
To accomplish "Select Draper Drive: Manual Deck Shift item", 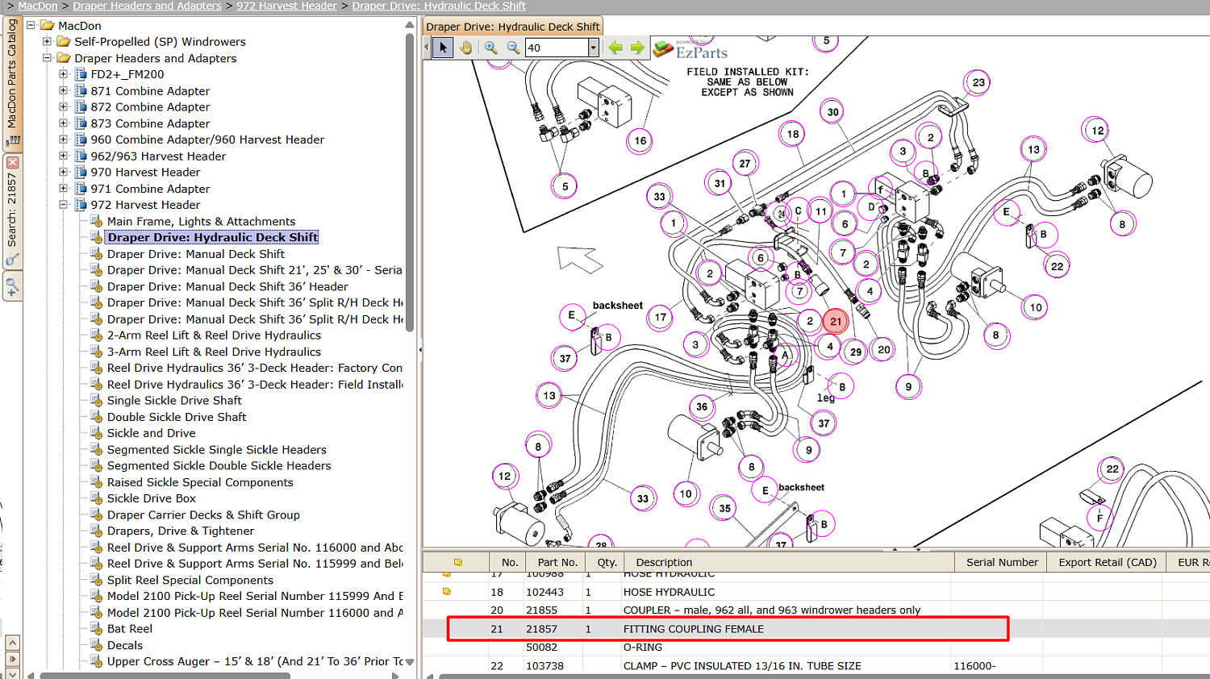I will [x=196, y=254].
